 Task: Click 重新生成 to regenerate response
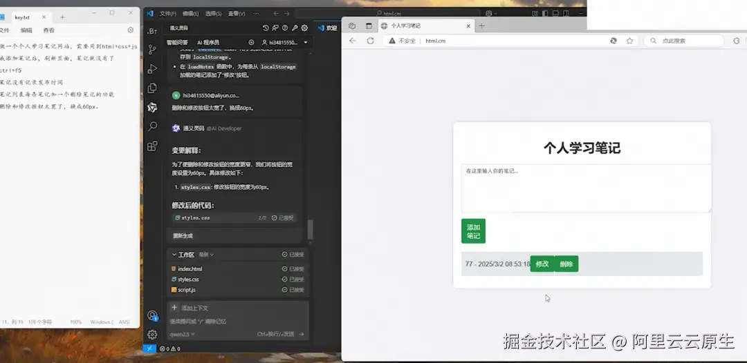(183, 235)
